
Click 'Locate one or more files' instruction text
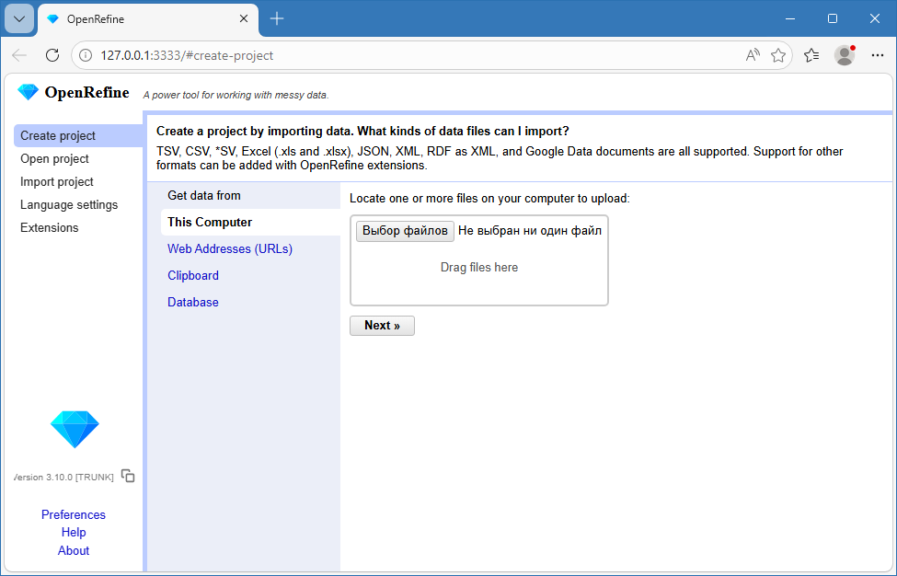point(489,199)
